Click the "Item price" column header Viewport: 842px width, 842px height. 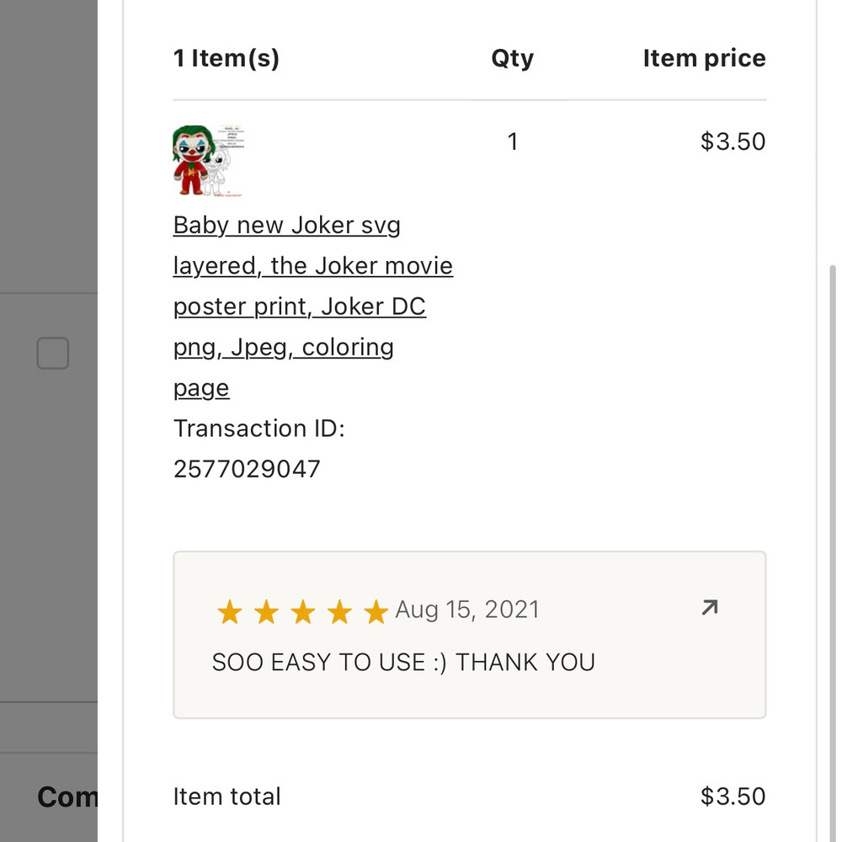[x=704, y=58]
